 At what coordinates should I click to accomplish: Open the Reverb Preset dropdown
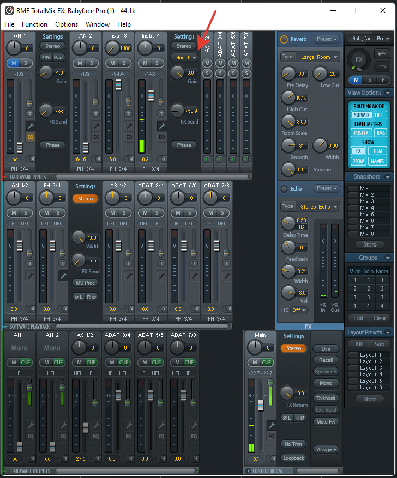pyautogui.click(x=327, y=39)
